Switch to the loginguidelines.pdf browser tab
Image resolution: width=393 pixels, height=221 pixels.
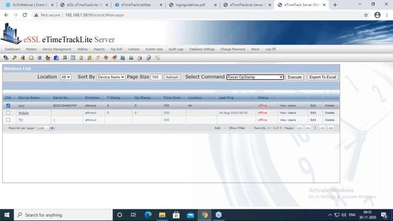pos(192,5)
